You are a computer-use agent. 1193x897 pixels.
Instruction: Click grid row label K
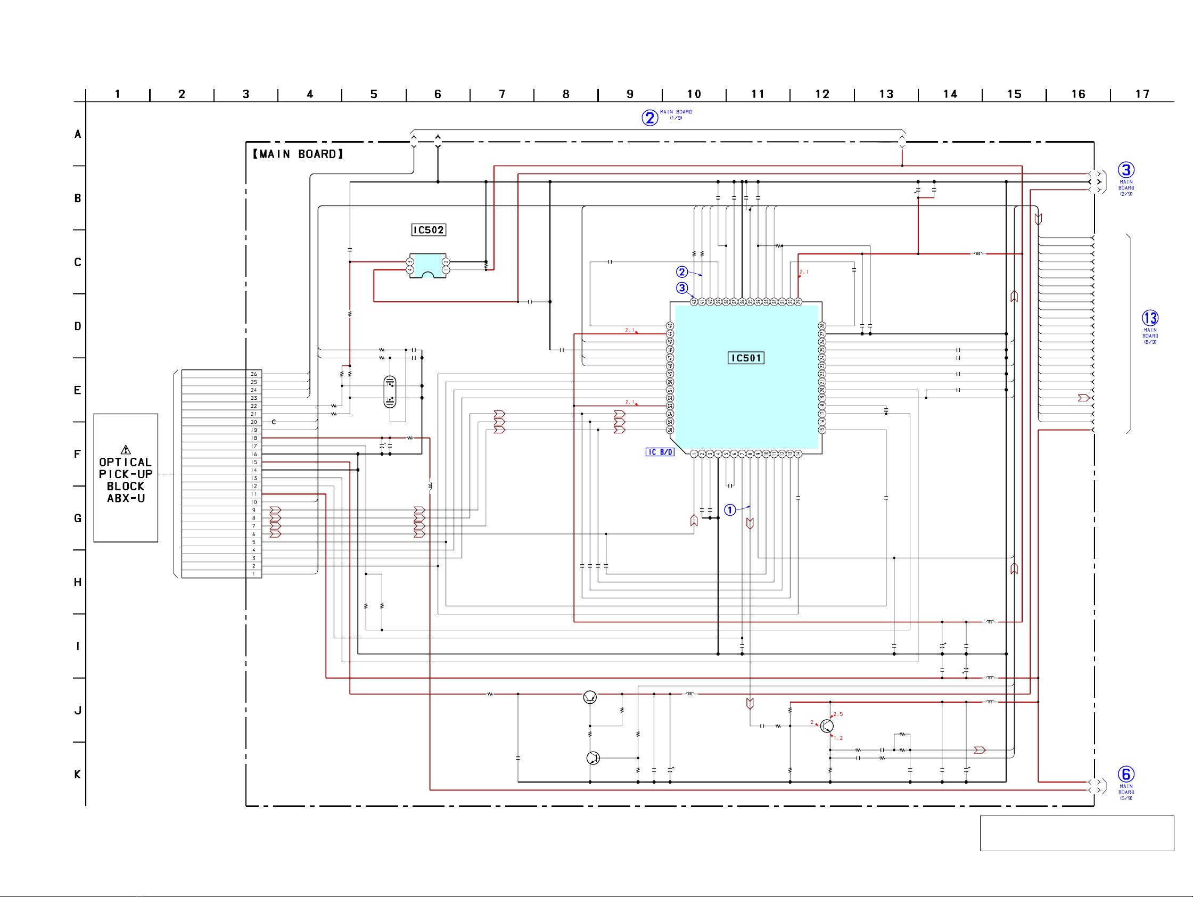78,774
